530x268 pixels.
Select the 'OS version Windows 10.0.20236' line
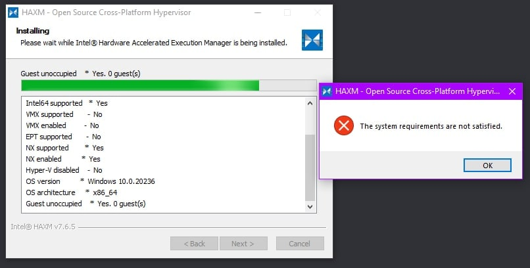[x=90, y=181]
